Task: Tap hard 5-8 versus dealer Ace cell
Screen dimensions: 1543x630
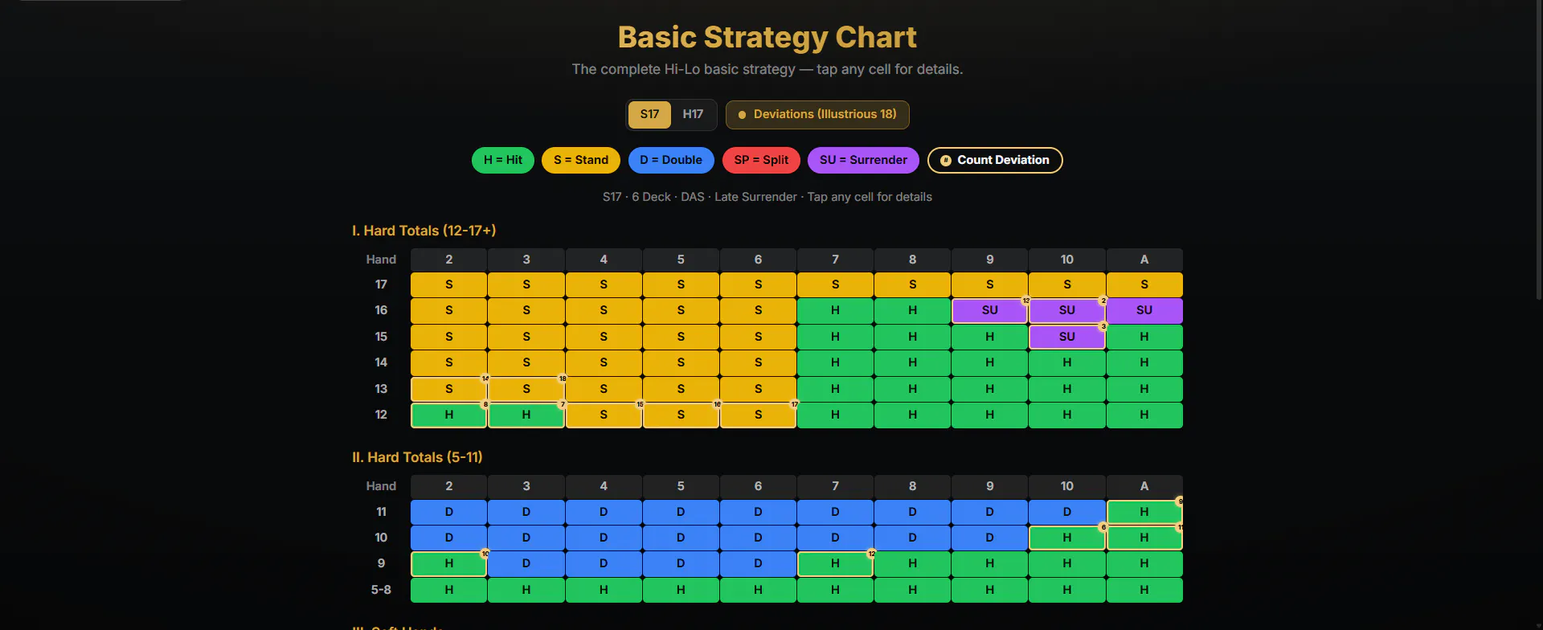Action: click(x=1144, y=590)
